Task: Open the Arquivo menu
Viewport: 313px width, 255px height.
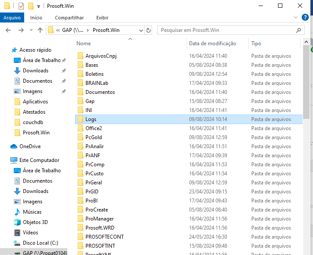Action: pyautogui.click(x=12, y=18)
